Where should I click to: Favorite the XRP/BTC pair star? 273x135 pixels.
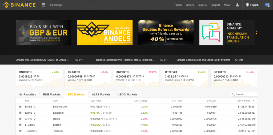20,119
